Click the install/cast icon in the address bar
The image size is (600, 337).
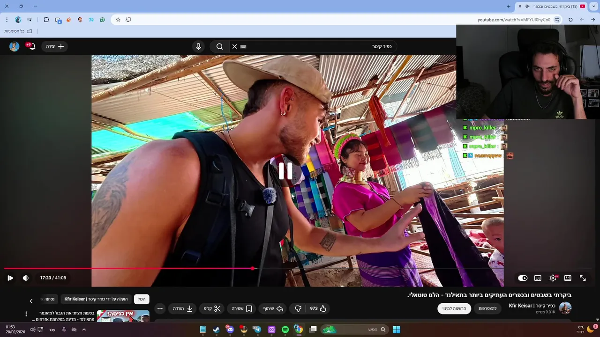click(x=128, y=20)
